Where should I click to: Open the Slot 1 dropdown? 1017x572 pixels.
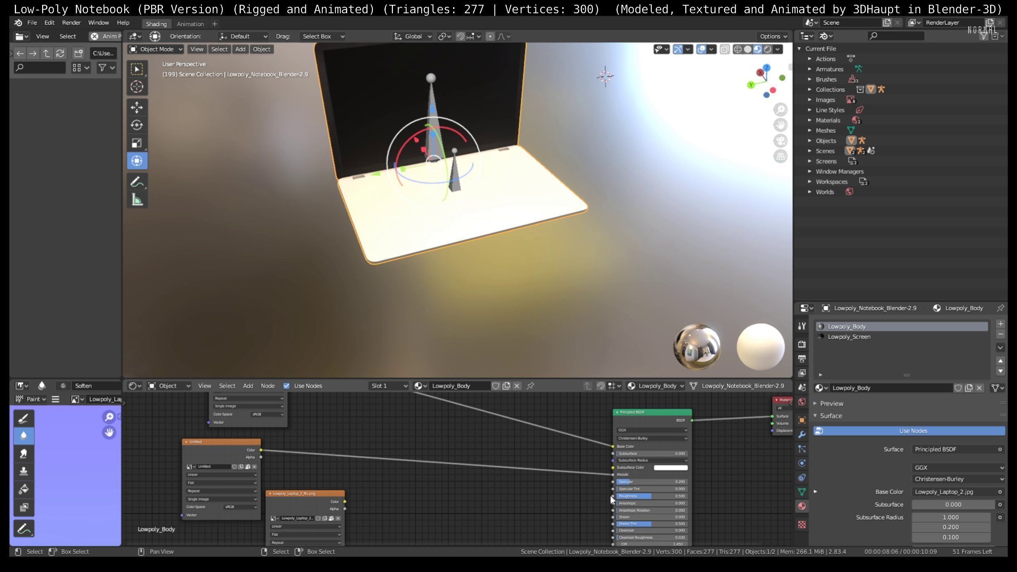click(388, 386)
